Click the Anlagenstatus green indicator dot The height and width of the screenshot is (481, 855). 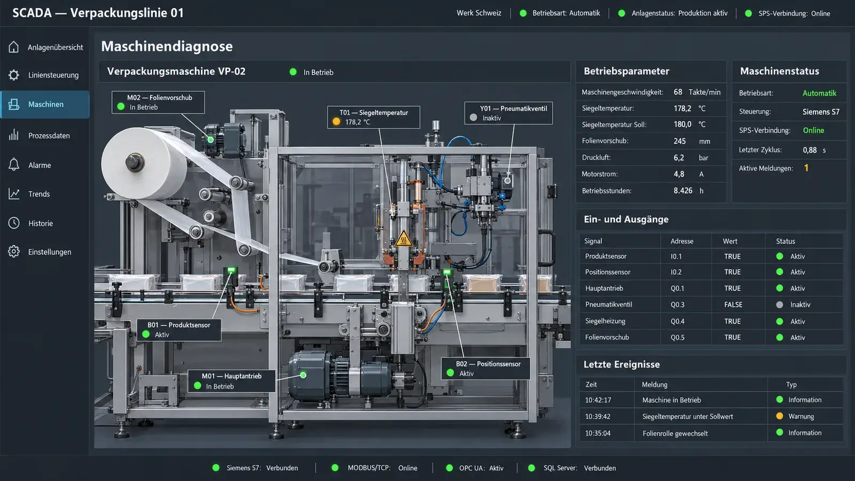click(621, 13)
